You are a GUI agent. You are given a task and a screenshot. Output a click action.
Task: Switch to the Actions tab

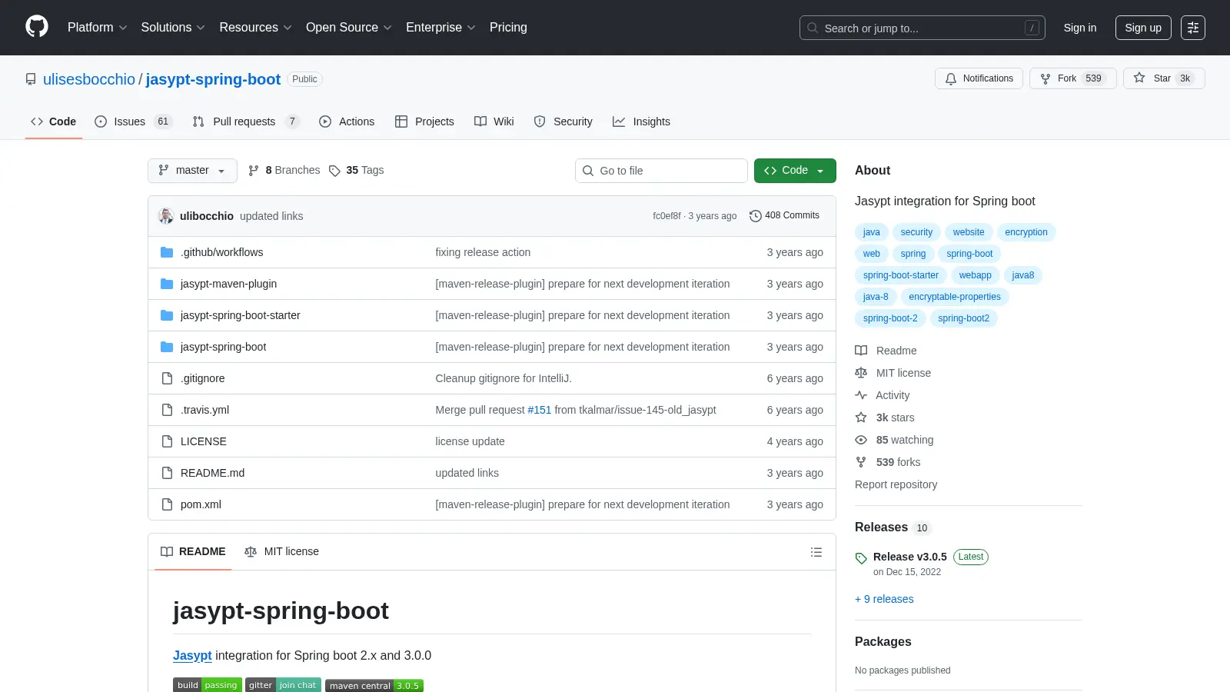[x=347, y=121]
